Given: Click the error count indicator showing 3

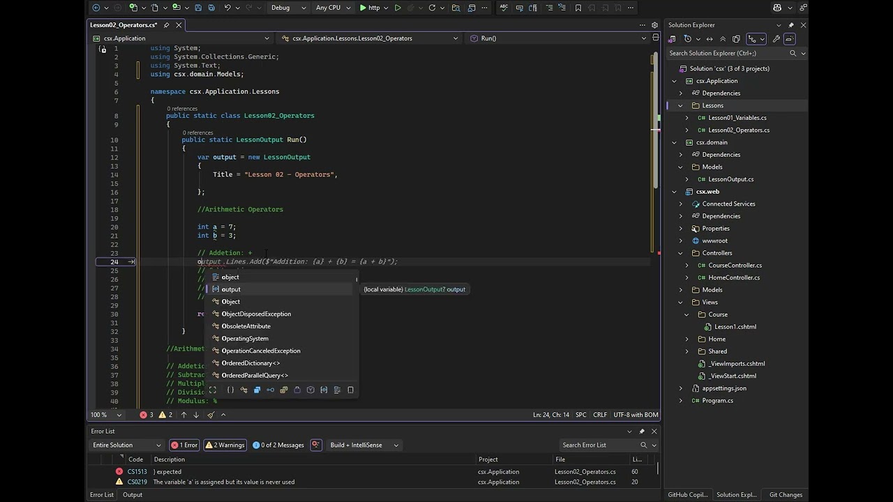Looking at the screenshot, I should pyautogui.click(x=147, y=415).
